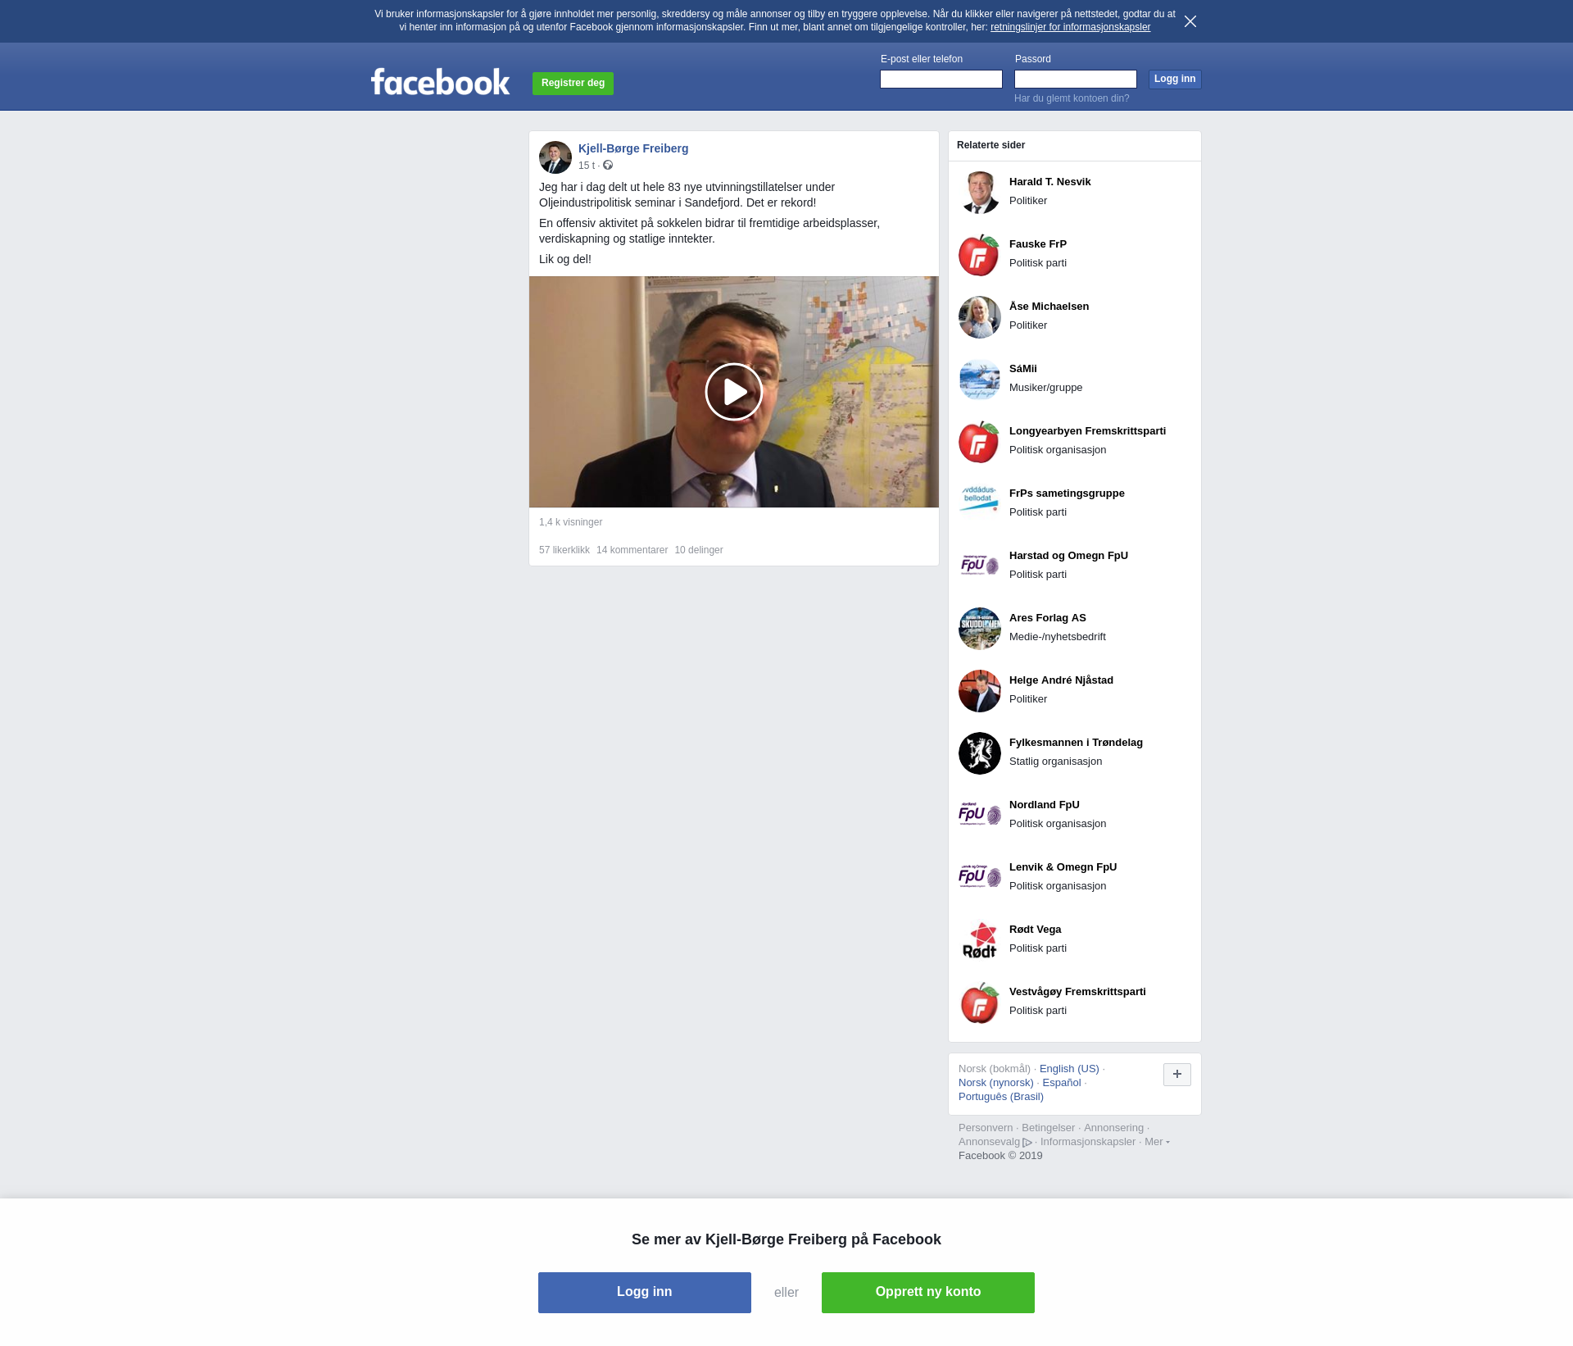The width and height of the screenshot is (1573, 1346).
Task: Dismiss the cookie notice banner
Action: click(x=1190, y=21)
